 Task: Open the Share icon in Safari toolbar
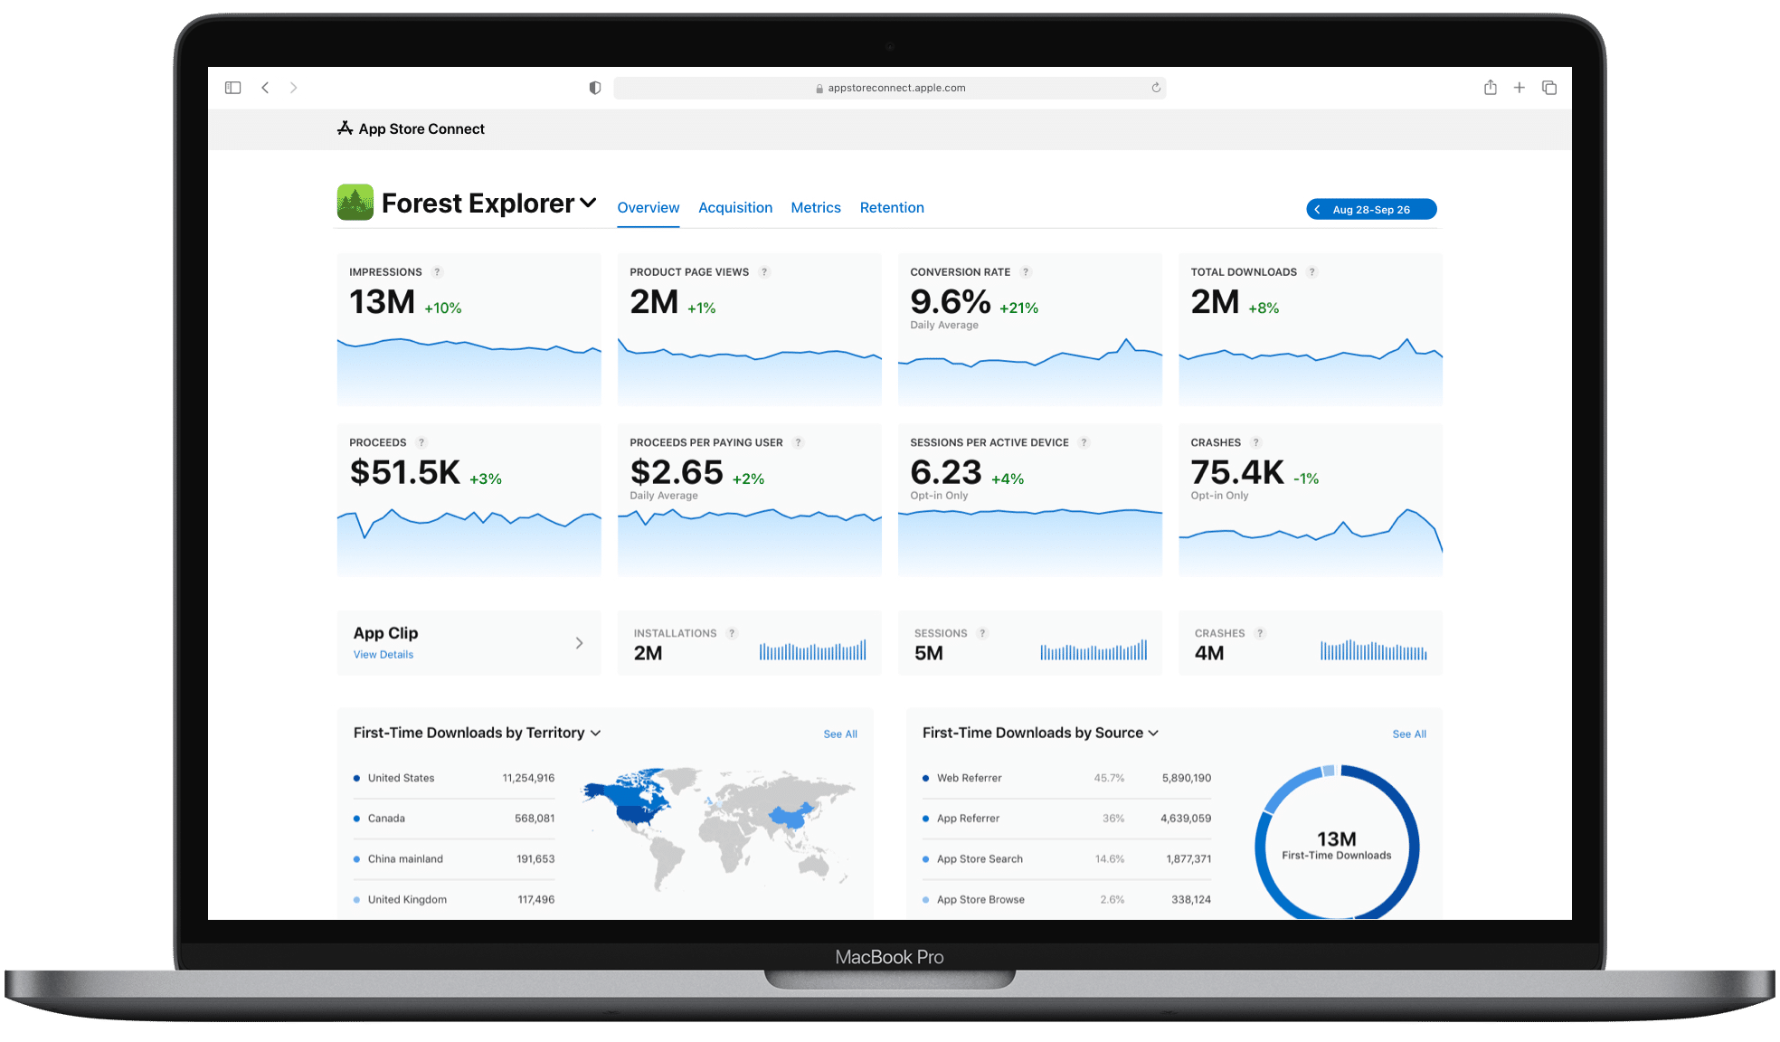click(x=1491, y=87)
